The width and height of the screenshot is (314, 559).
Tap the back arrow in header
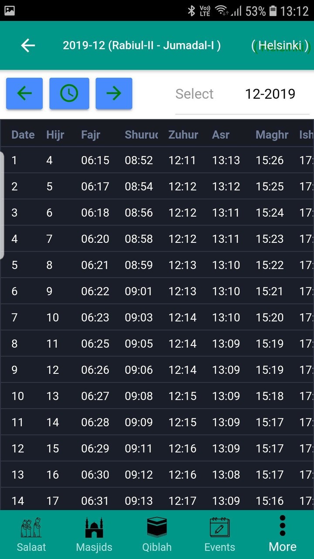point(28,45)
